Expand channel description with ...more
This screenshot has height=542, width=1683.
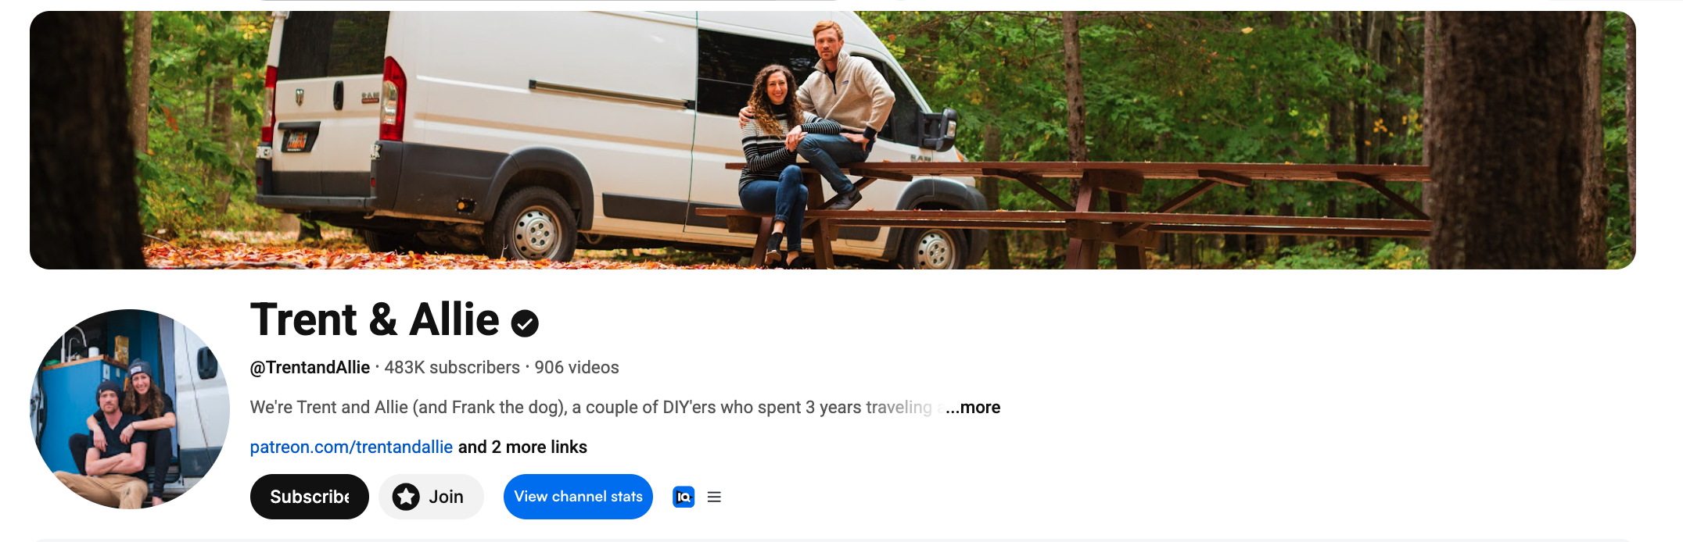973,407
